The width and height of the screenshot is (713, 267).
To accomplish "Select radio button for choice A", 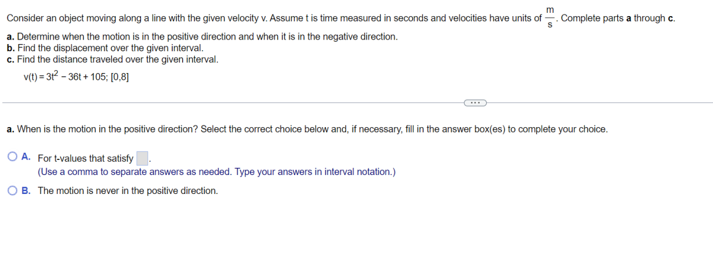I will click(x=13, y=157).
